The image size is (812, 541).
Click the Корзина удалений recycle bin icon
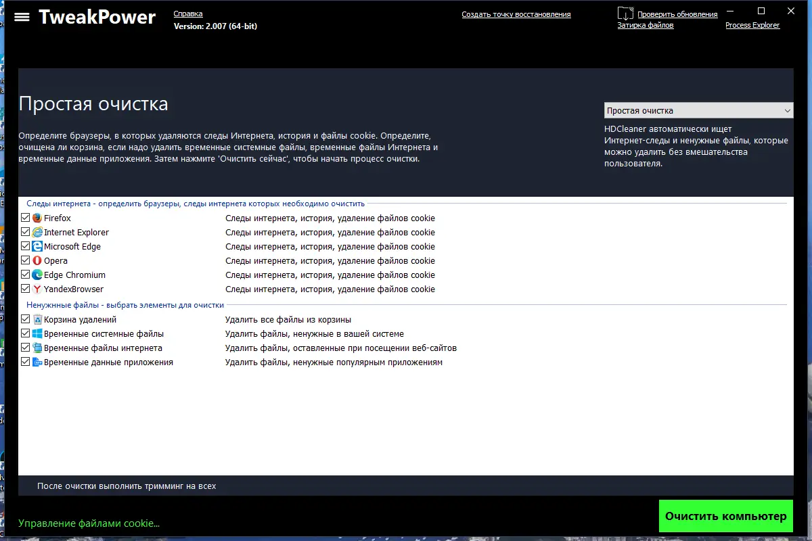38,320
